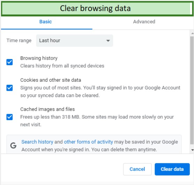The height and width of the screenshot is (185, 194).
Task: Uncheck Cookies and other site data
Action: (9, 88)
